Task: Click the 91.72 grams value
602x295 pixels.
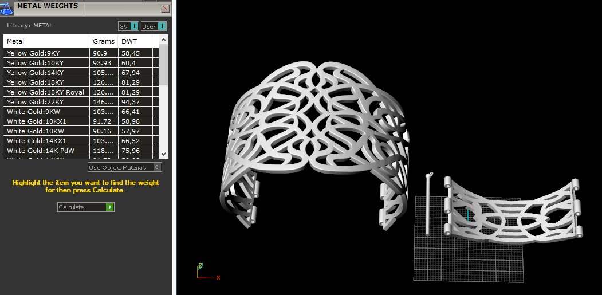Action: pyautogui.click(x=102, y=121)
